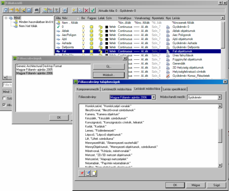The height and width of the screenshot is (191, 229).
Task: Open the Módosítandó mezők Gyökérnév dropdown
Action: pos(220,97)
